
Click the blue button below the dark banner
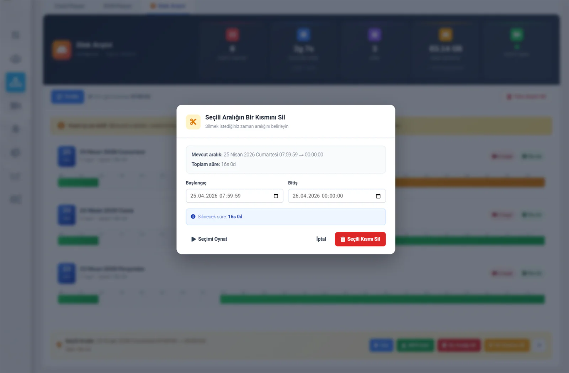pyautogui.click(x=68, y=96)
